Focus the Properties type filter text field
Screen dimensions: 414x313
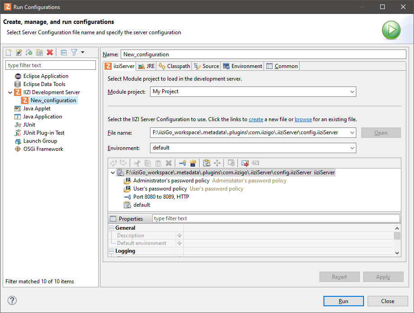[276, 218]
